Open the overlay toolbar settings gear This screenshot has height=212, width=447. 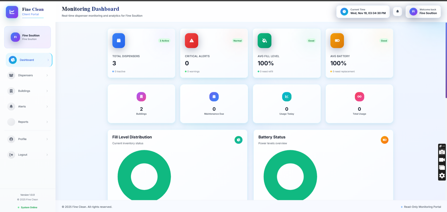click(x=442, y=175)
